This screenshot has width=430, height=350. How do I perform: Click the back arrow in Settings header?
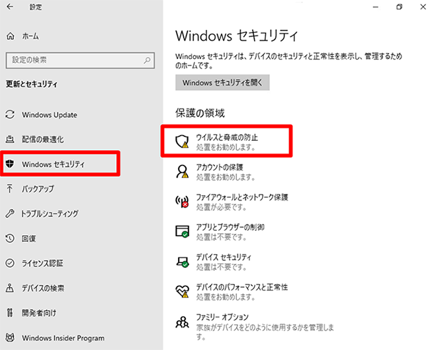[10, 7]
